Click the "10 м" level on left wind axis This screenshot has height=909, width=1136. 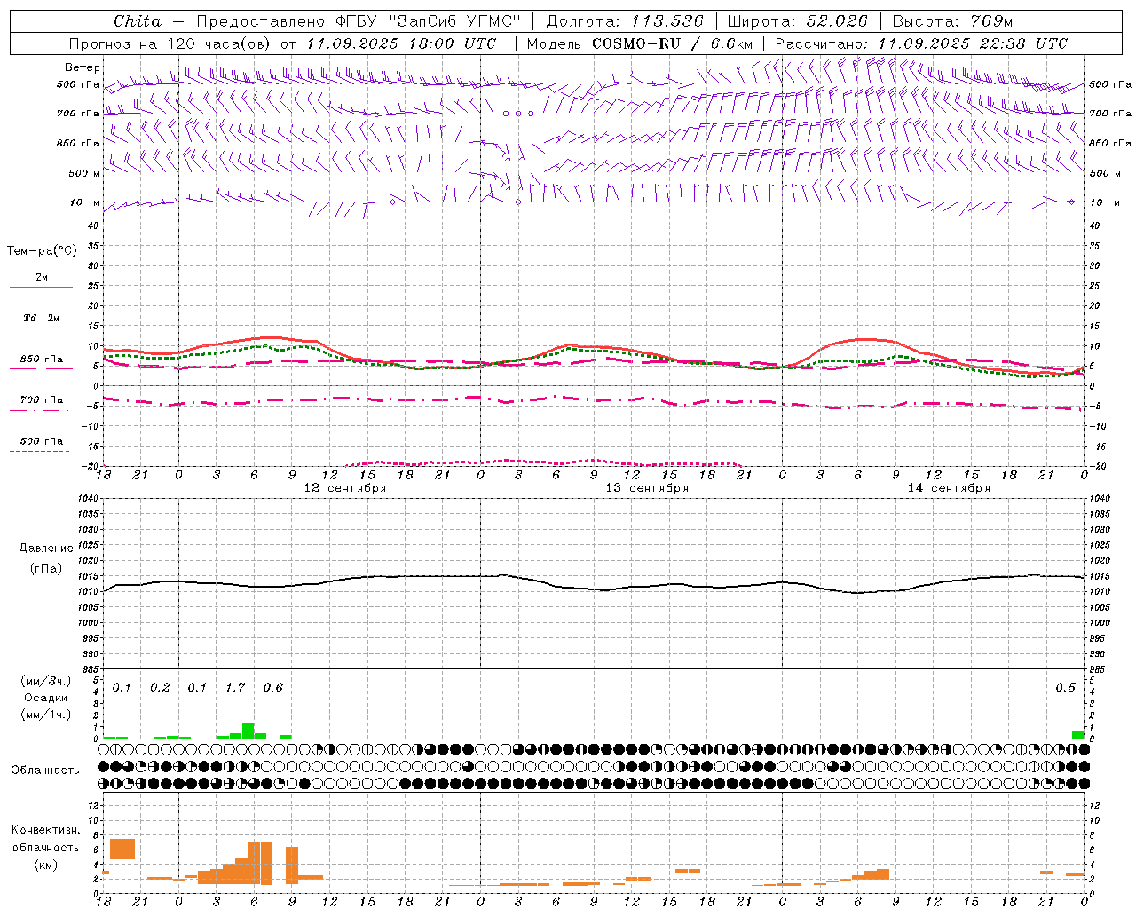tap(85, 202)
